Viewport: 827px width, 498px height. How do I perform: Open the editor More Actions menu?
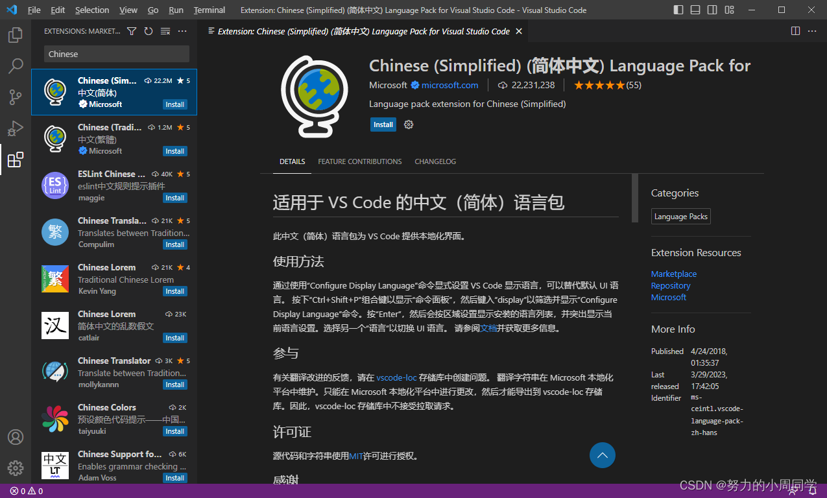click(x=812, y=30)
